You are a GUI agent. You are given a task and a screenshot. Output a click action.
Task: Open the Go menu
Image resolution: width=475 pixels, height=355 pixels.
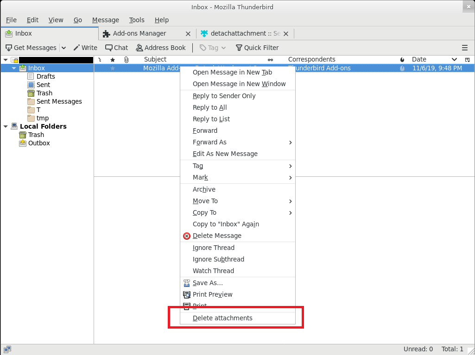78,20
